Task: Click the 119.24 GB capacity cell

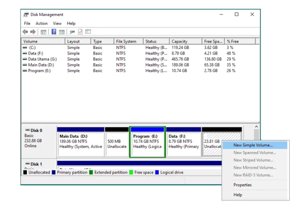Action: click(180, 48)
